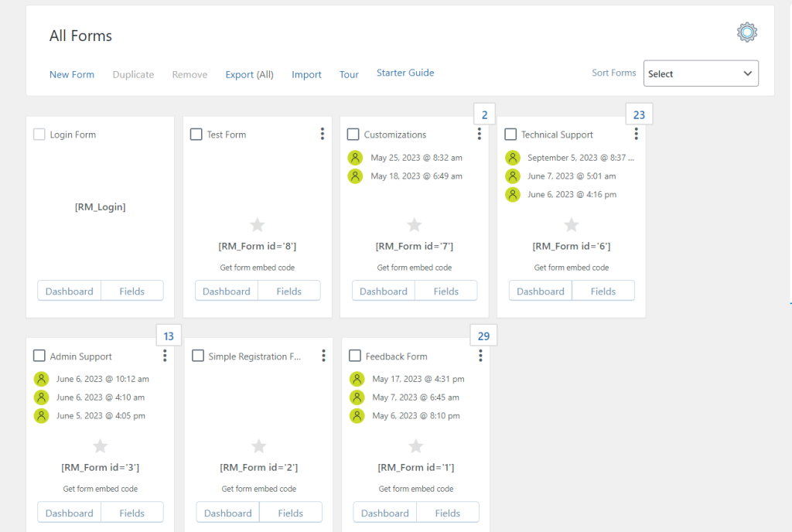792x532 pixels.
Task: Click Fields button on Customizations card
Action: click(446, 292)
